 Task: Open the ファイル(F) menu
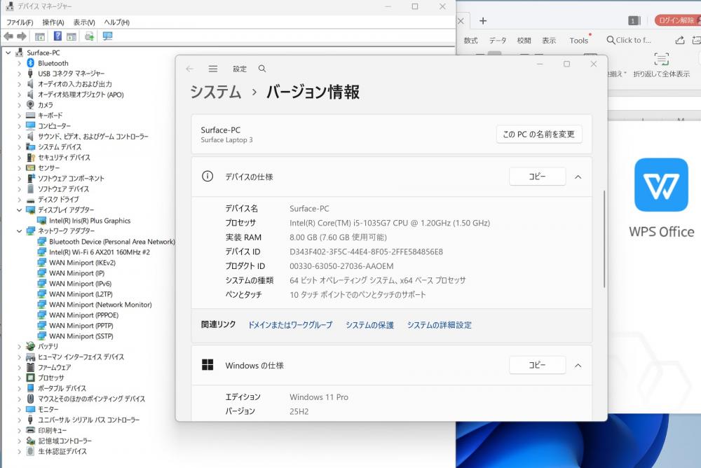(20, 22)
